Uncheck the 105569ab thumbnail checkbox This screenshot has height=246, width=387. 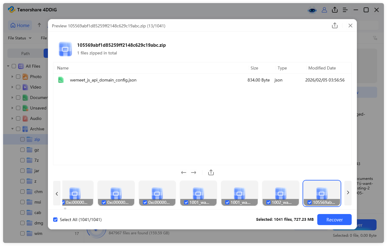(310, 202)
